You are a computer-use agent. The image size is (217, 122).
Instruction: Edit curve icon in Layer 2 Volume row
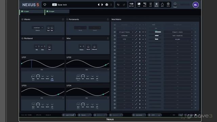pos(136,32)
